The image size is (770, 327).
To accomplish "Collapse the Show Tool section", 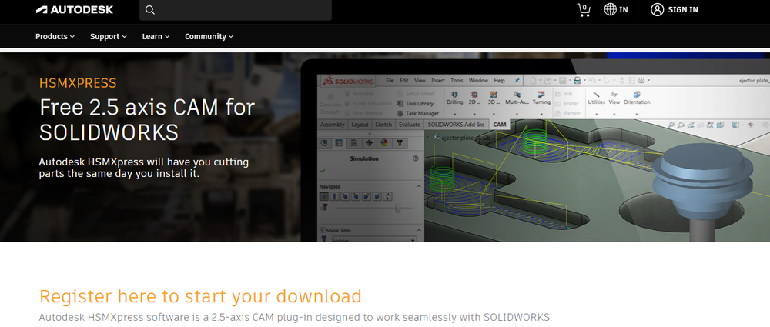I will point(419,230).
